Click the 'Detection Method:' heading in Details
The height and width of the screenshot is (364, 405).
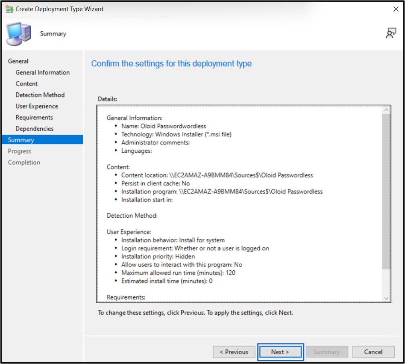[x=132, y=216]
